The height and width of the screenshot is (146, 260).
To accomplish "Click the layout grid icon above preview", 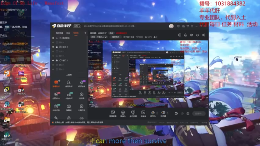I will [x=191, y=35].
